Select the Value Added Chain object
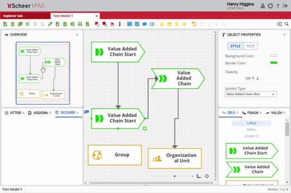Screen dimensions: 291x193 click(x=178, y=78)
